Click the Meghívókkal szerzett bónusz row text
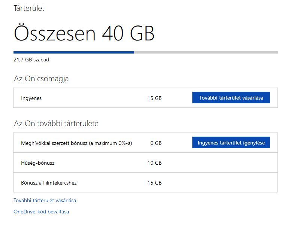The width and height of the screenshot is (297, 225). coord(76,143)
